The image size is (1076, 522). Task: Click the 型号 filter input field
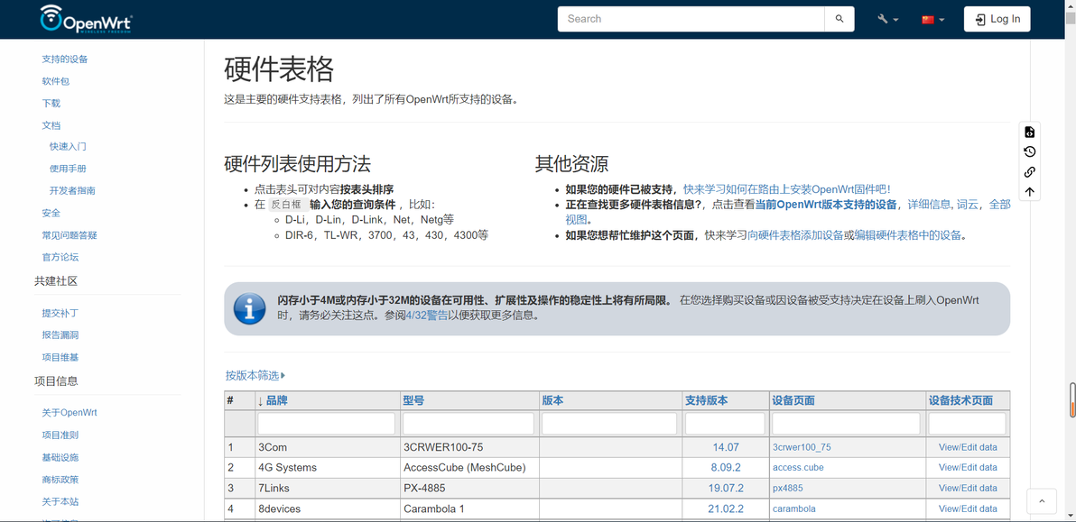(468, 424)
